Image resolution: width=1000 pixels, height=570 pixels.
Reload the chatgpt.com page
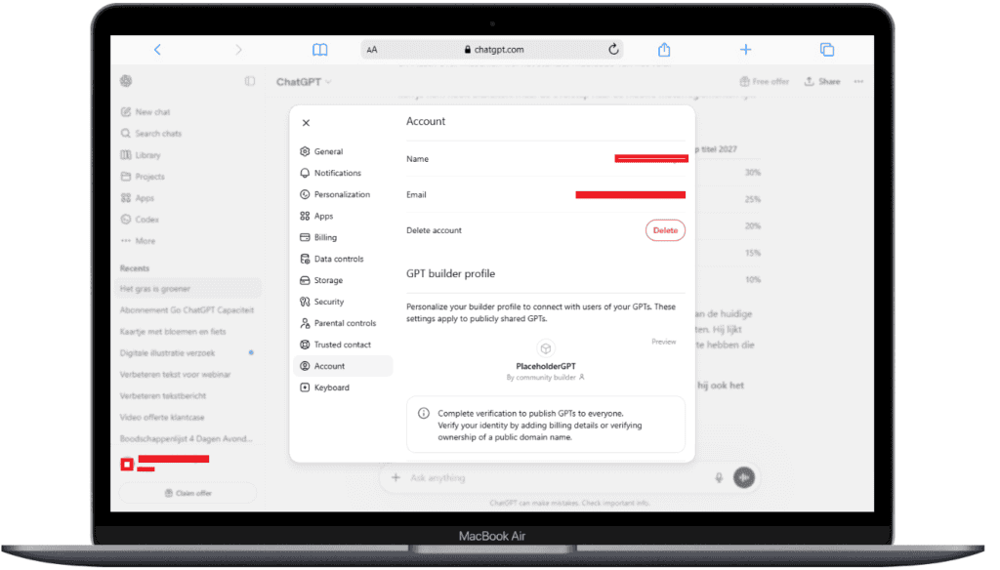[x=613, y=49]
